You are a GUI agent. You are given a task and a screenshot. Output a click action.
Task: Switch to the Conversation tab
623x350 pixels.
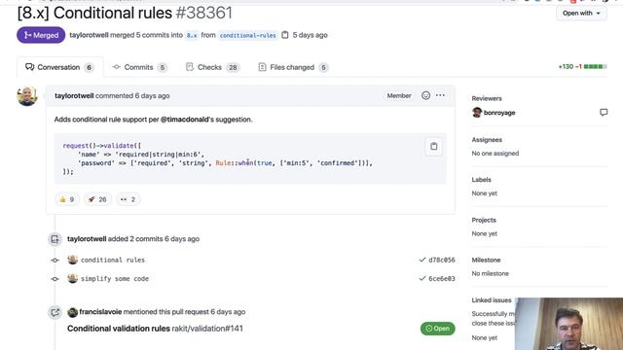[60, 67]
